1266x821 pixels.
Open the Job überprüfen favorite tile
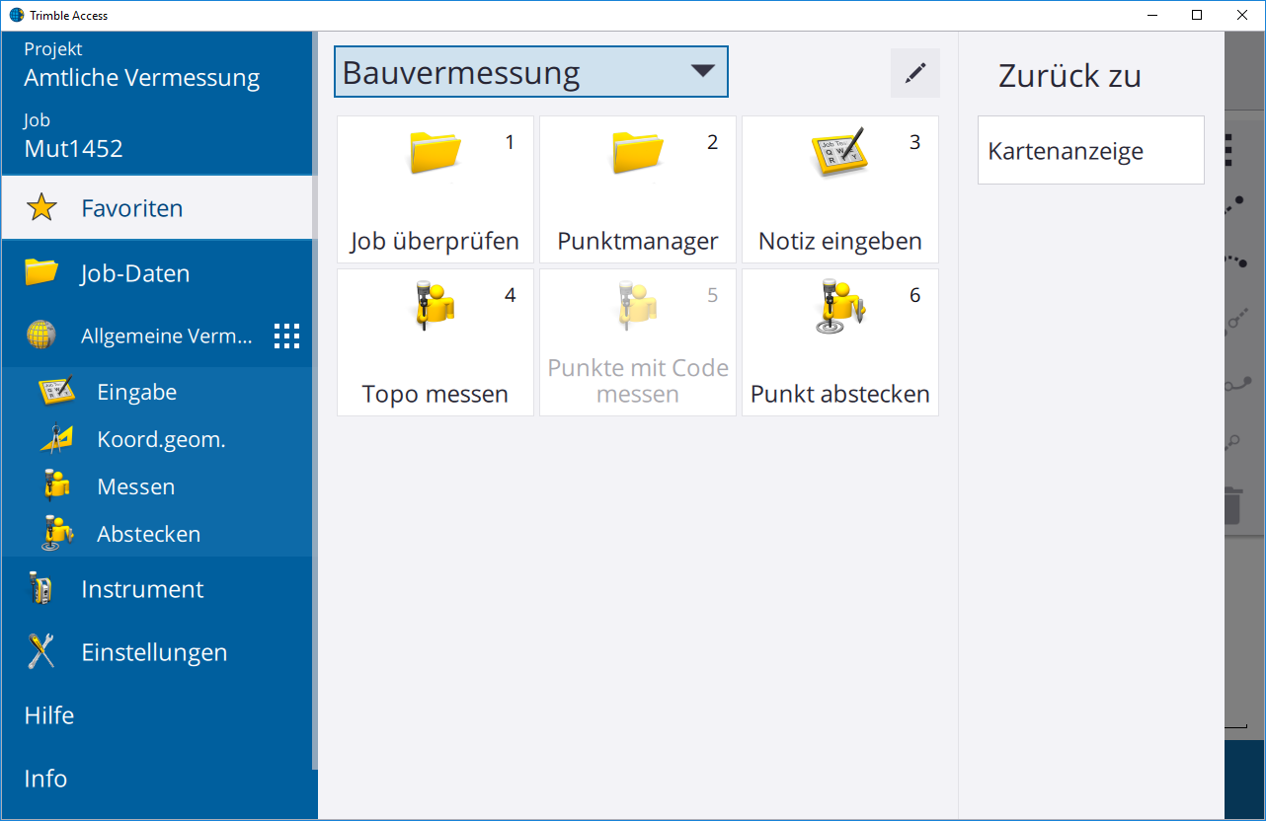click(x=435, y=189)
